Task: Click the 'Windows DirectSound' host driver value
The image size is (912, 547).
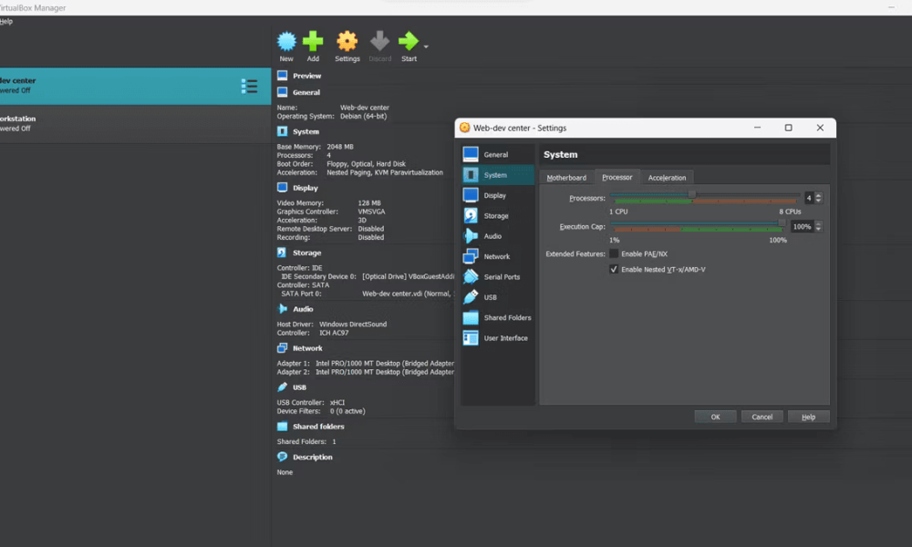Action: [353, 325]
